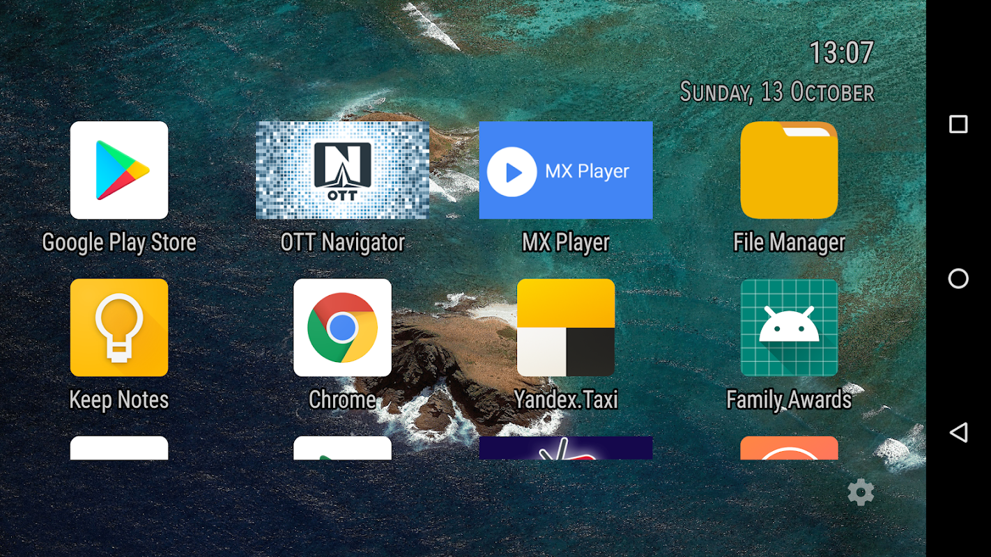Launch the Yandex.Taxi app icon
Viewport: 991px width, 557px height.
coord(566,327)
